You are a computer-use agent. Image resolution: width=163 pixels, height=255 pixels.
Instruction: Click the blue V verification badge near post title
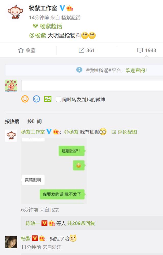pyautogui.click(x=62, y=8)
